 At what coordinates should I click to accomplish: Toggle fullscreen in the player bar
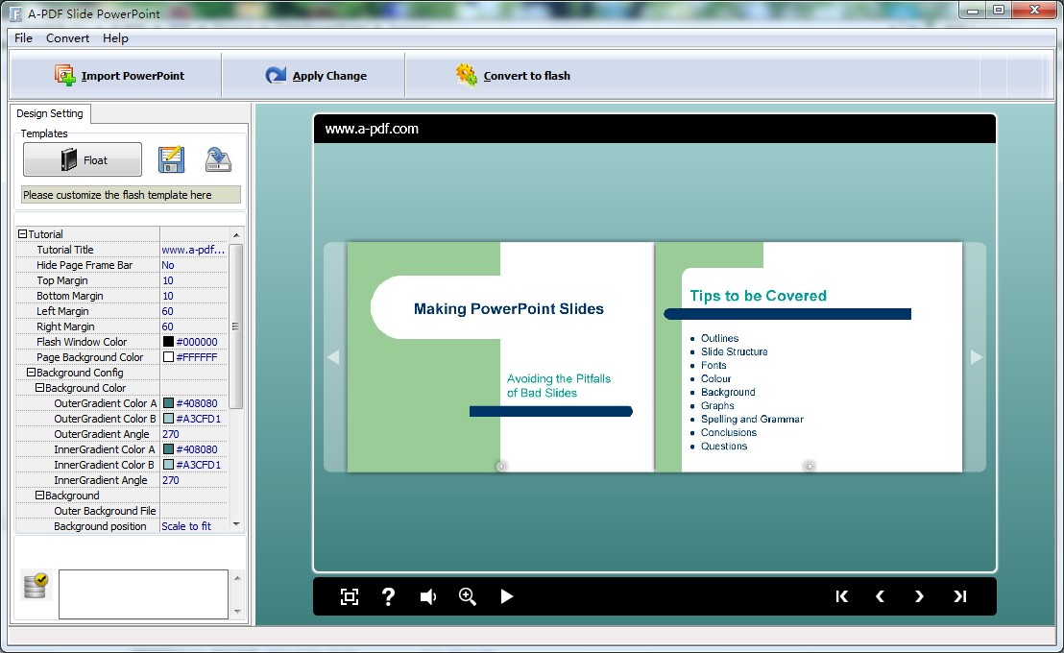coord(349,596)
